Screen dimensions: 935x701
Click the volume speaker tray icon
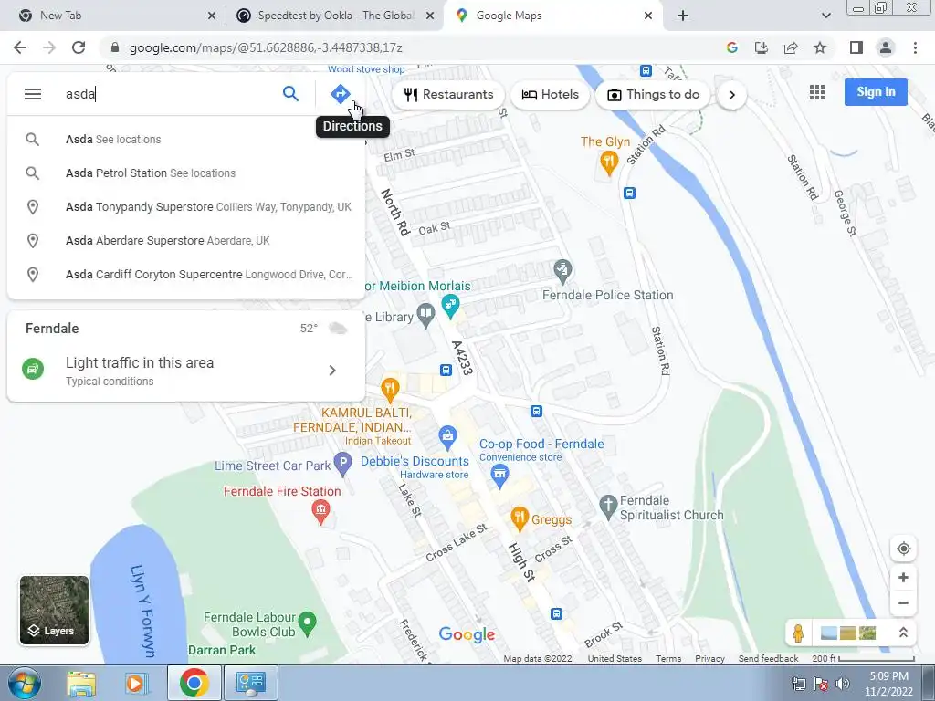843,684
